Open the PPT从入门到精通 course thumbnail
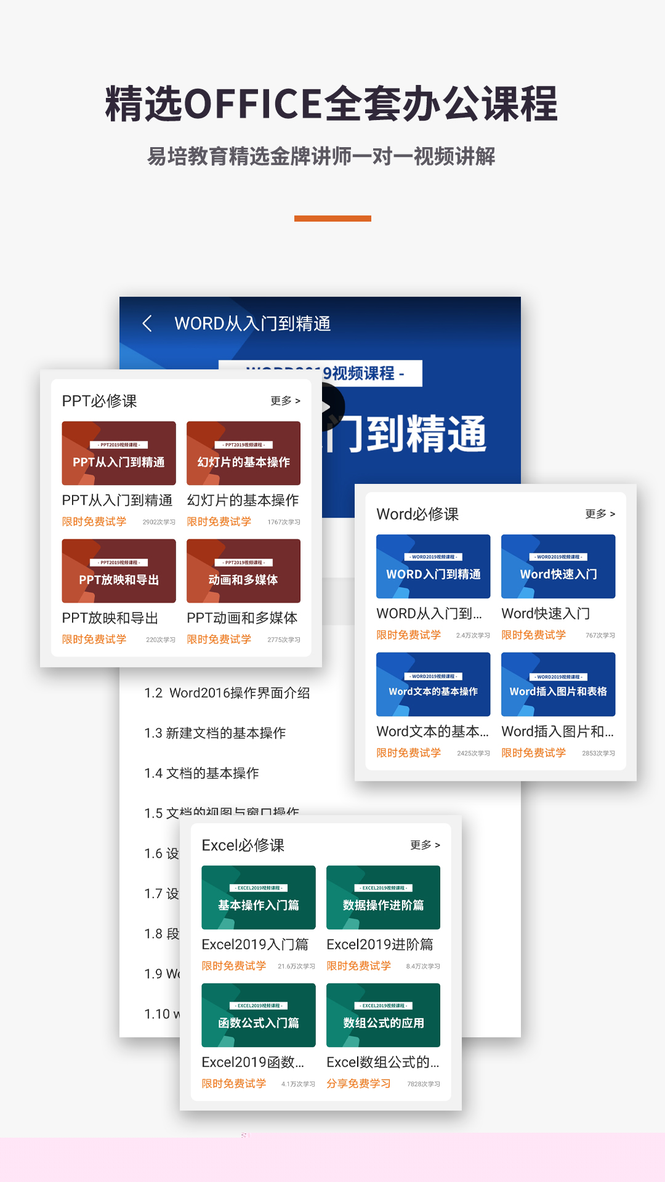Viewport: 665px width, 1182px height. click(x=119, y=453)
